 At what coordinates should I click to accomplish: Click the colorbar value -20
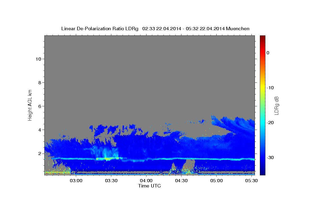(270, 123)
